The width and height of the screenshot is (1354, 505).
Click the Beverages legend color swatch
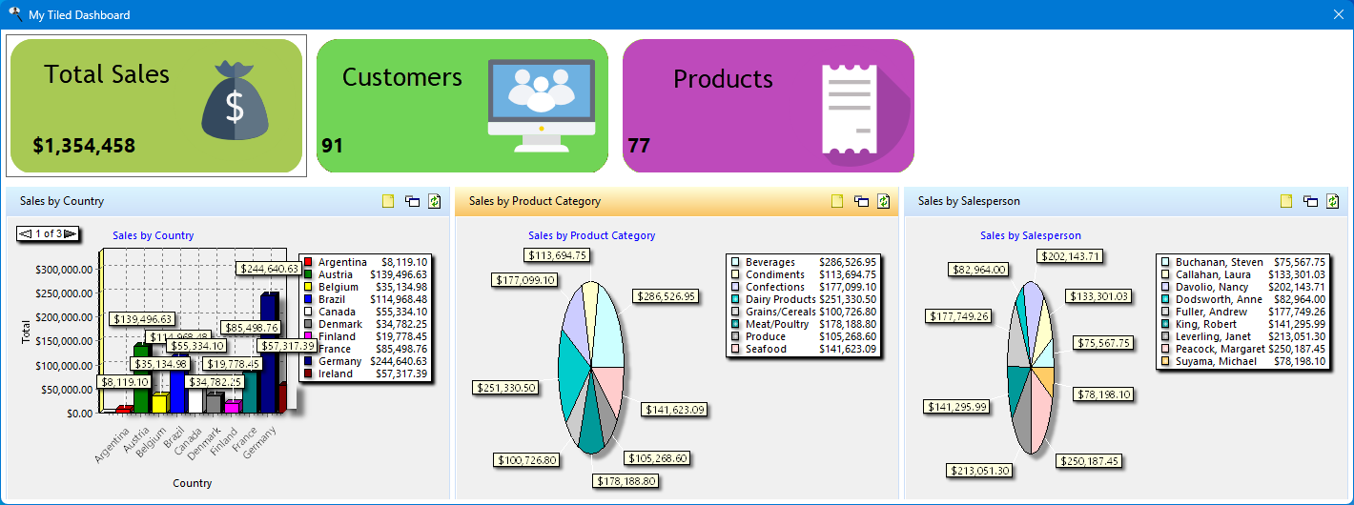click(x=735, y=262)
